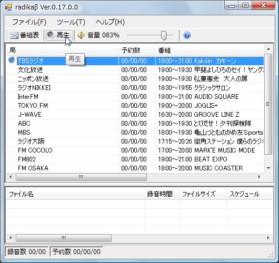Click left arrow of station list horizontal scrollbar
Screen dimensions: 279x263
click(x=11, y=177)
